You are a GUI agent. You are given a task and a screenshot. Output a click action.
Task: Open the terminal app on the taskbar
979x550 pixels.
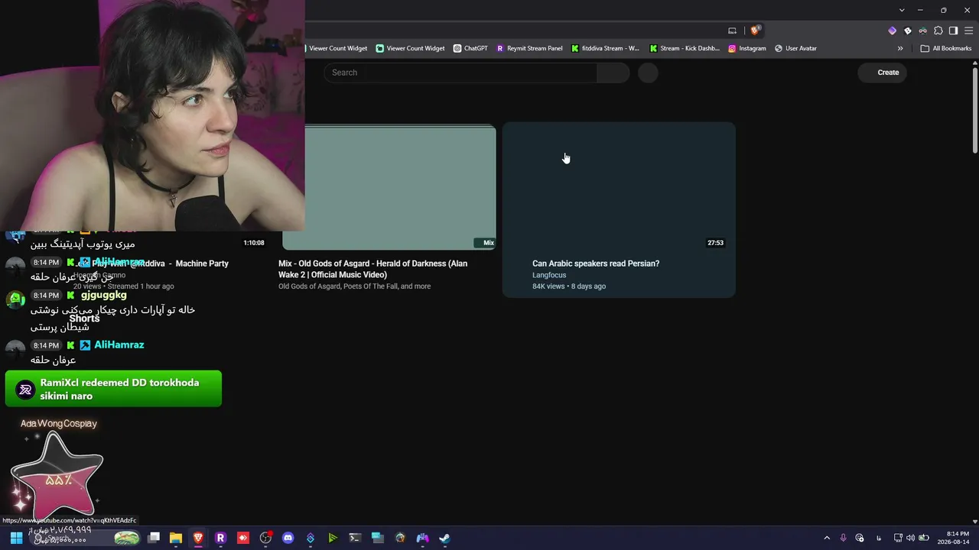355,538
